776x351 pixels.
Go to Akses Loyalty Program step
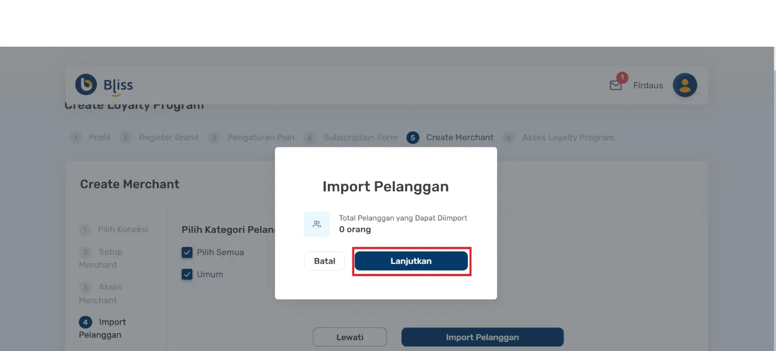tap(508, 137)
